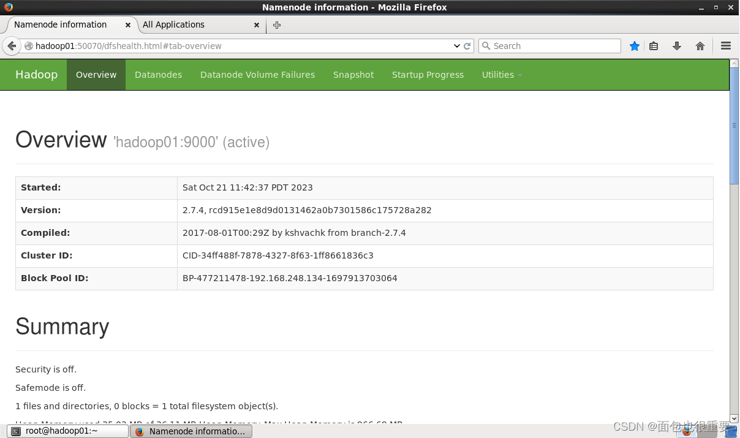This screenshot has height=438, width=740.
Task: Go back with the browser back arrow
Action: 11,46
